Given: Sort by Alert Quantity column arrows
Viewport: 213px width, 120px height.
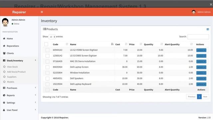Looking at the screenshot, I should click(x=191, y=44).
